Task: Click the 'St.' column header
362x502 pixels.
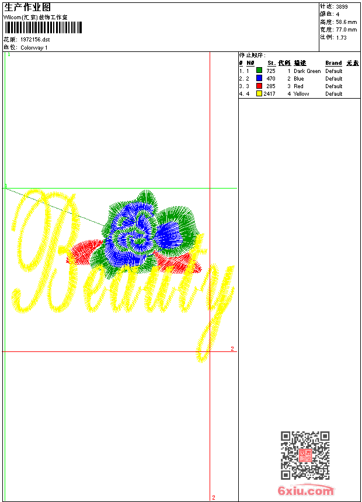Action: (271, 63)
